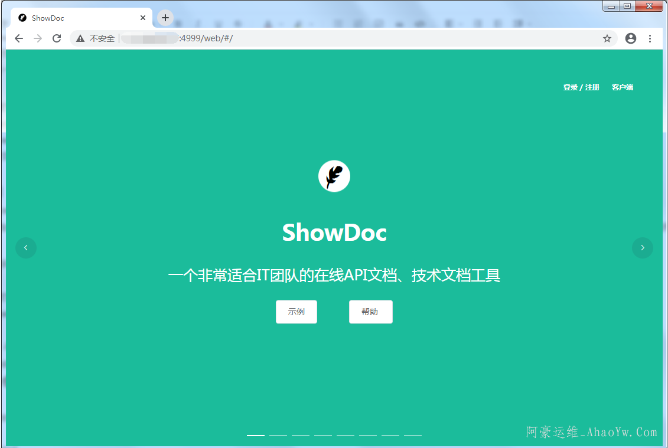The image size is (668, 448).
Task: Bookmark this page with star icon
Action: pyautogui.click(x=607, y=38)
